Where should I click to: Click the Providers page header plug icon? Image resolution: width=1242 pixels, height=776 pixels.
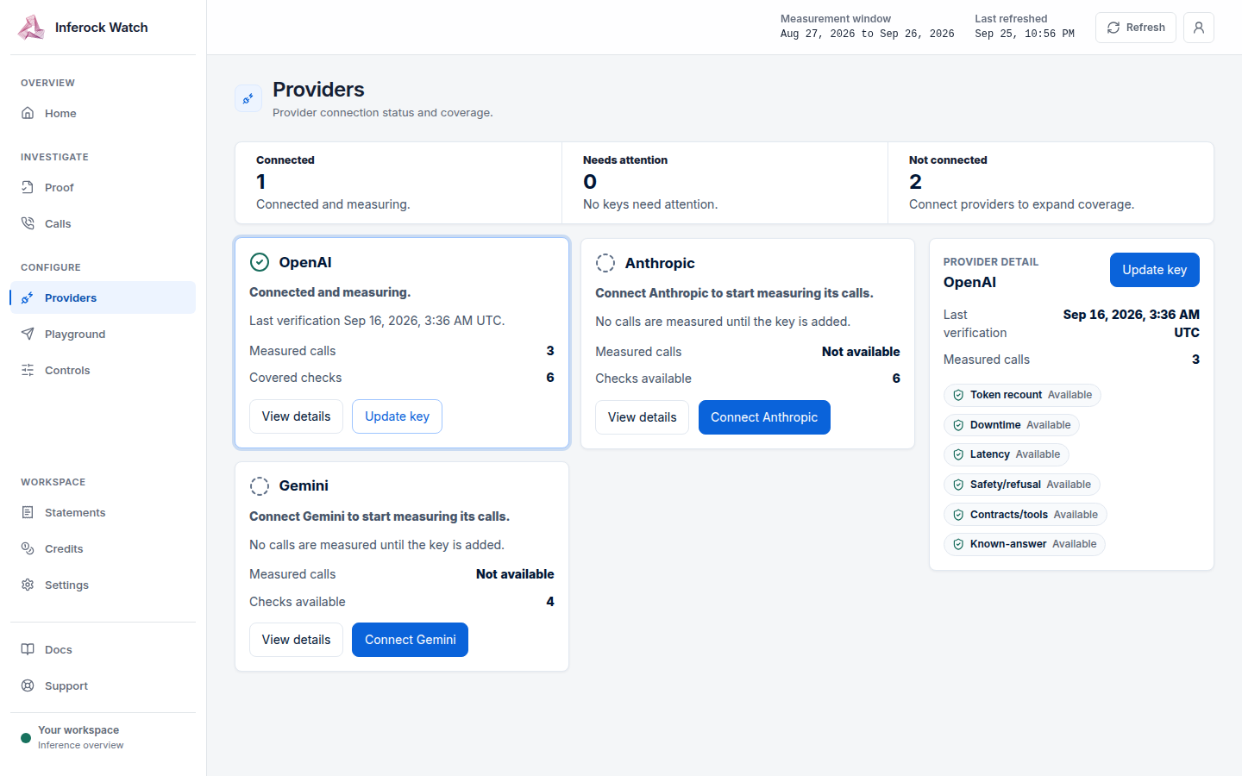[248, 98]
